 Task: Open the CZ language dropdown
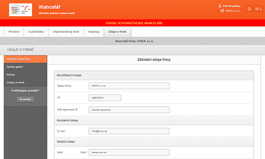pos(258,9)
